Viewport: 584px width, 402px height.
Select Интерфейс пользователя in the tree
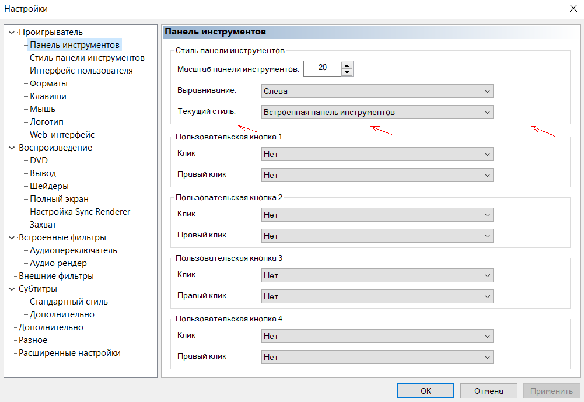pyautogui.click(x=81, y=71)
